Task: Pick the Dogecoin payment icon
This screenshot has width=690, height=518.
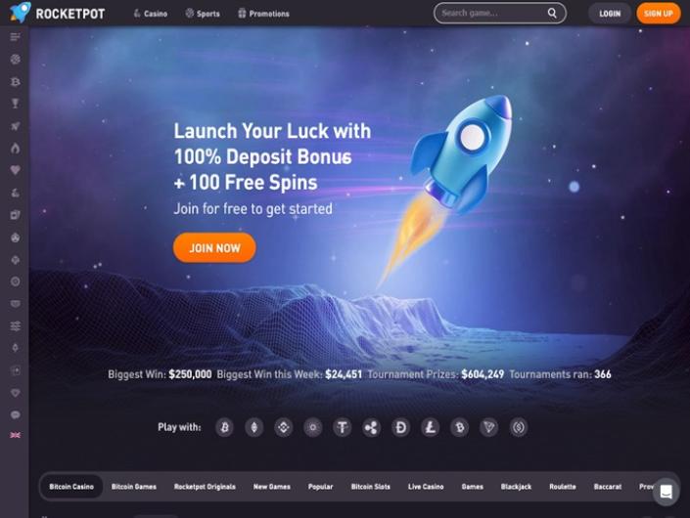Action: 401,427
